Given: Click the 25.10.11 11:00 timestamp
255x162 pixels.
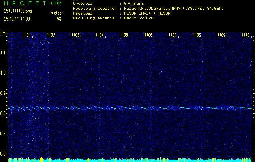Looking at the screenshot, I should pos(18,19).
